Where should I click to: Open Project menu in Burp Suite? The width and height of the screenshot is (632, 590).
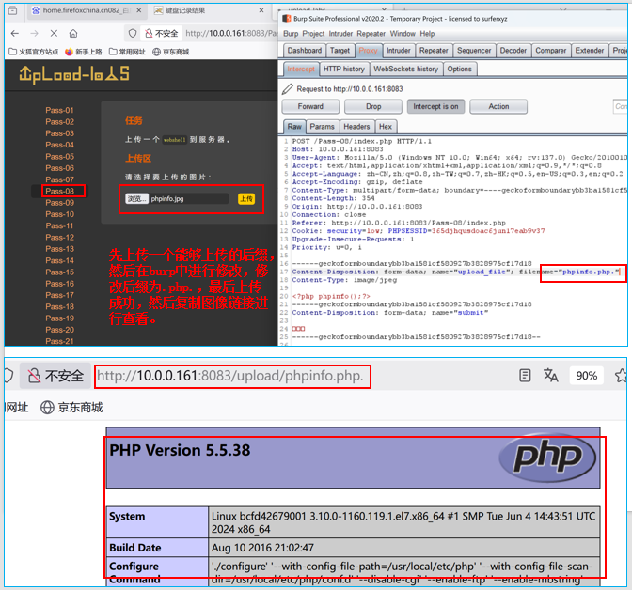[313, 34]
